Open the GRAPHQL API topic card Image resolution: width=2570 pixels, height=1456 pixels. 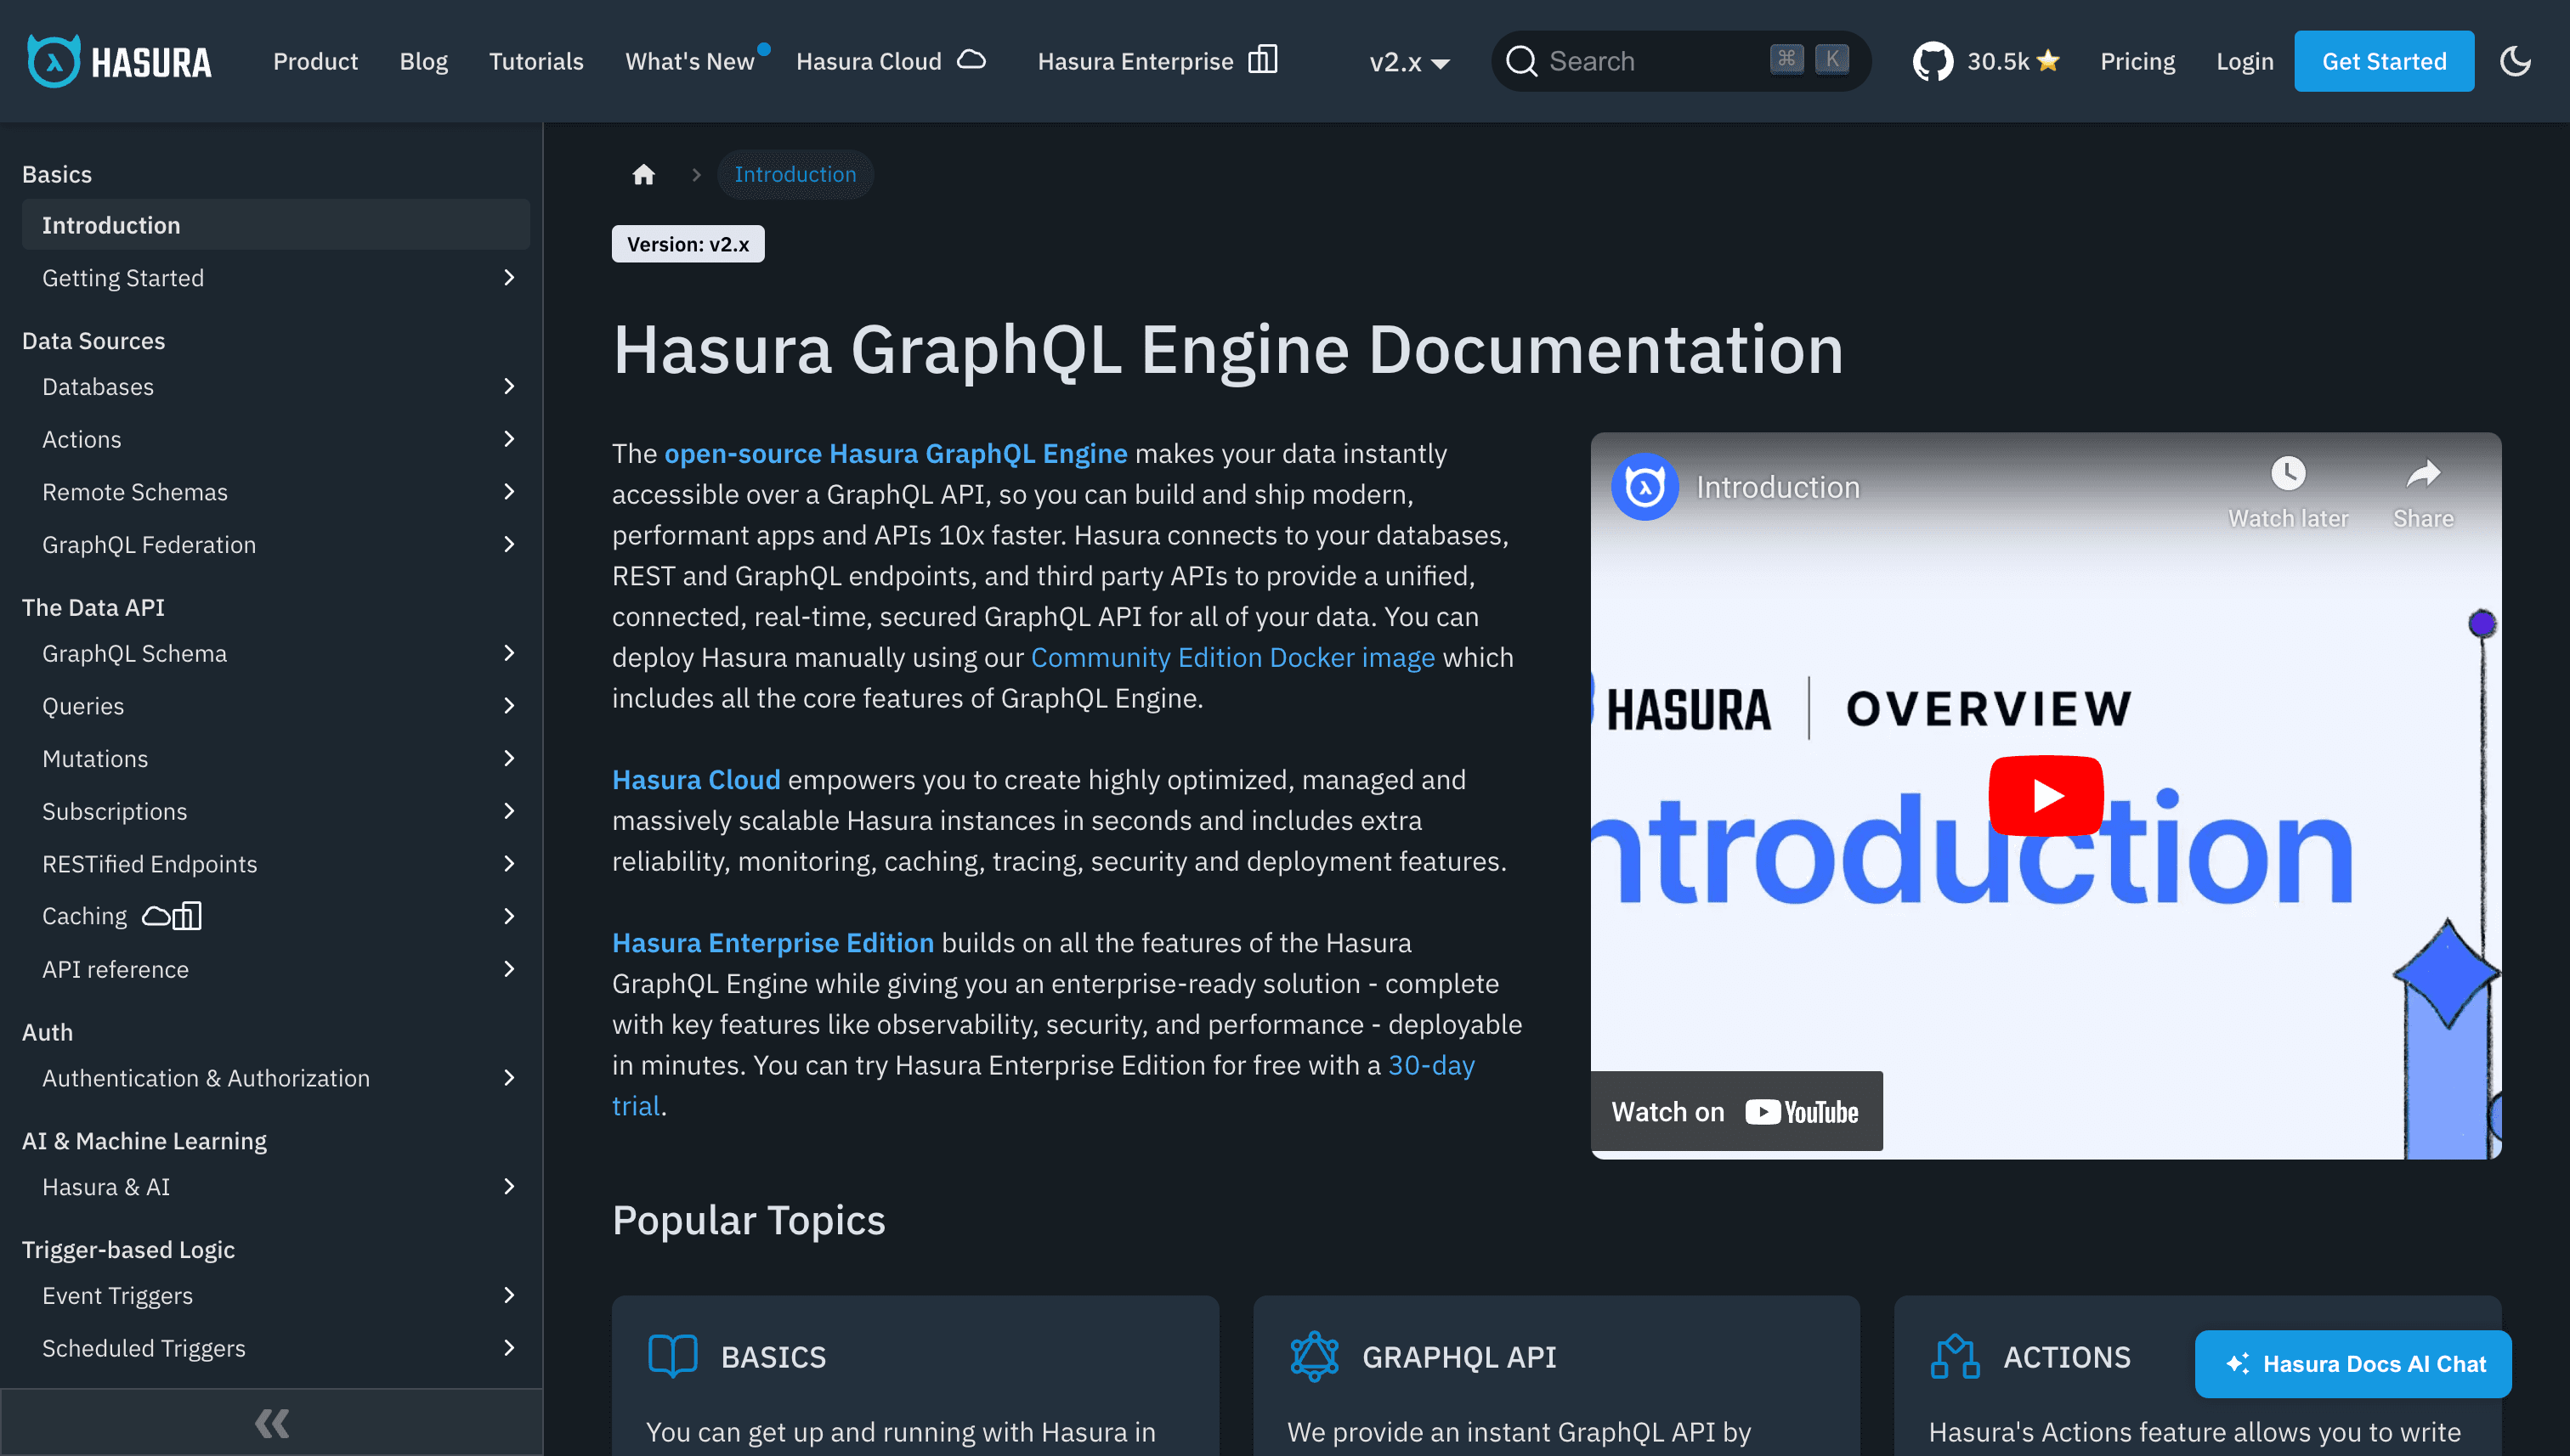tap(1555, 1375)
